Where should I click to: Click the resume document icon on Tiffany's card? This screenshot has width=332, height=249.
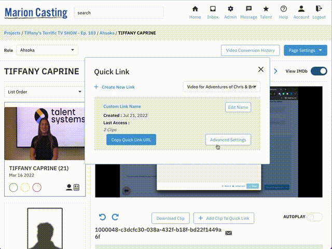[x=76, y=187]
